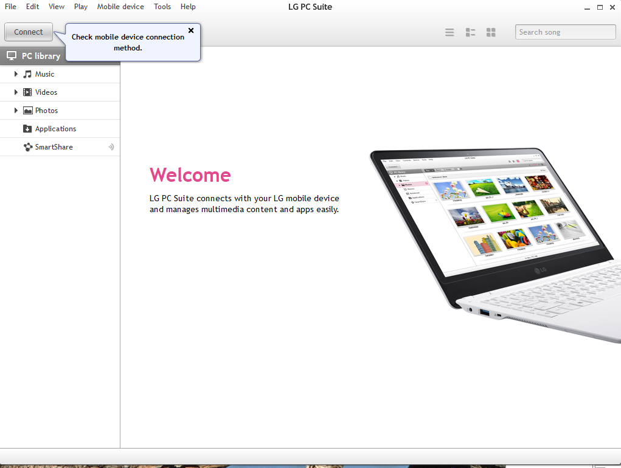The image size is (621, 468).
Task: Open Applications via its download icon
Action: [x=27, y=129]
